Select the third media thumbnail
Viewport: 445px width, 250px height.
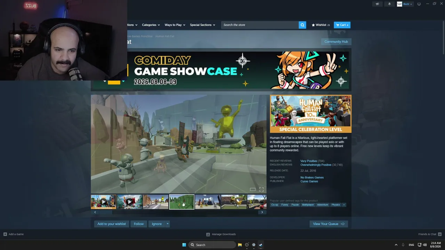pos(156,202)
